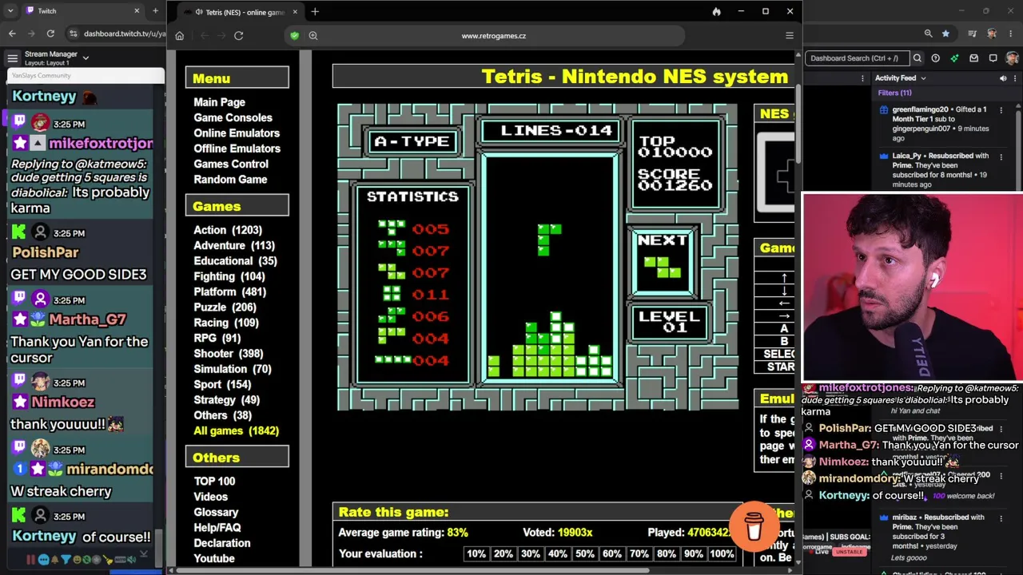Open Games Control page

pyautogui.click(x=231, y=164)
